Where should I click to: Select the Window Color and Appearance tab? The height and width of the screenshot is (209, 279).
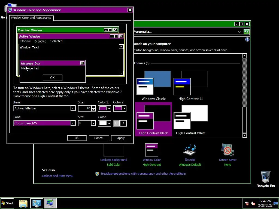pyautogui.click(x=31, y=18)
